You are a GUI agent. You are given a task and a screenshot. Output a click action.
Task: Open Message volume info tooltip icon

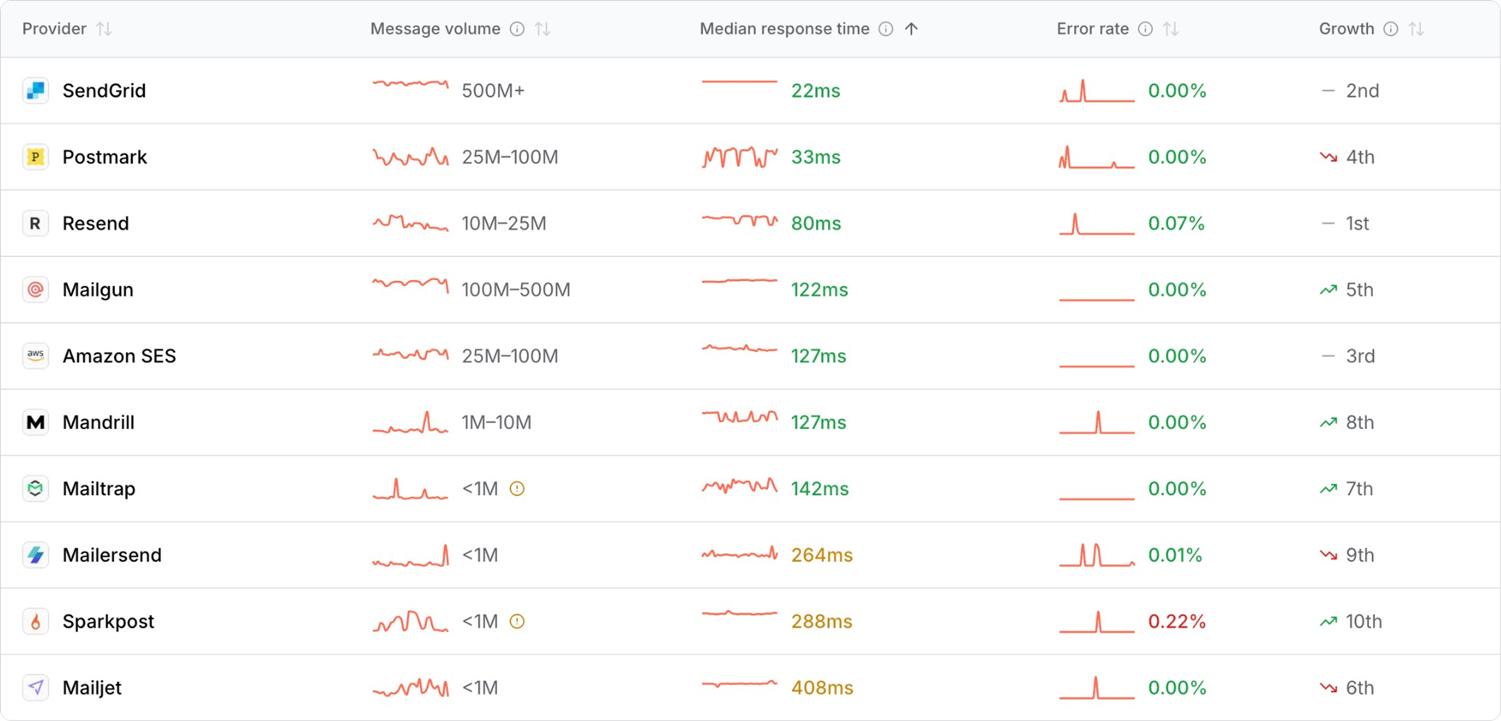point(517,29)
